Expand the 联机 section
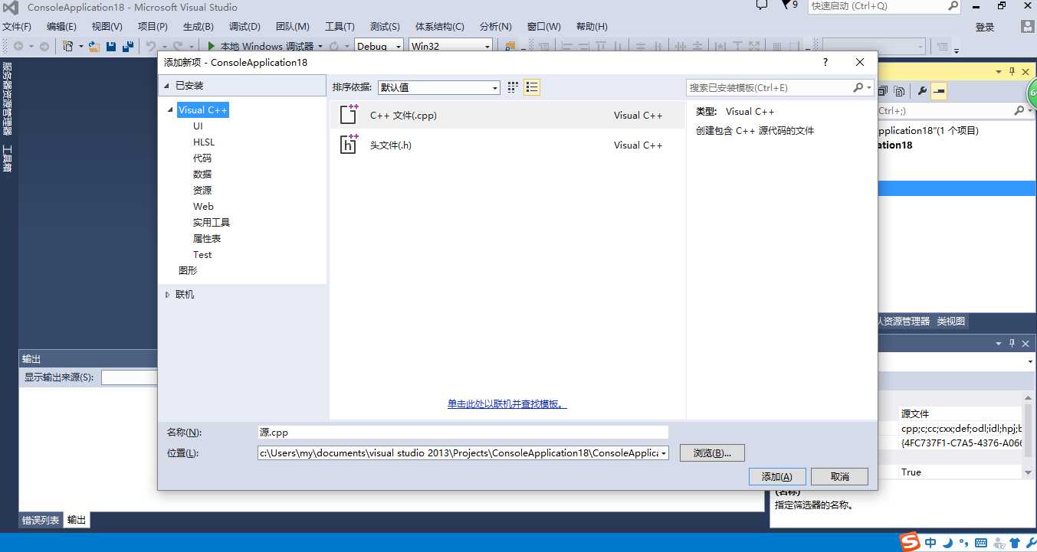 pyautogui.click(x=167, y=295)
